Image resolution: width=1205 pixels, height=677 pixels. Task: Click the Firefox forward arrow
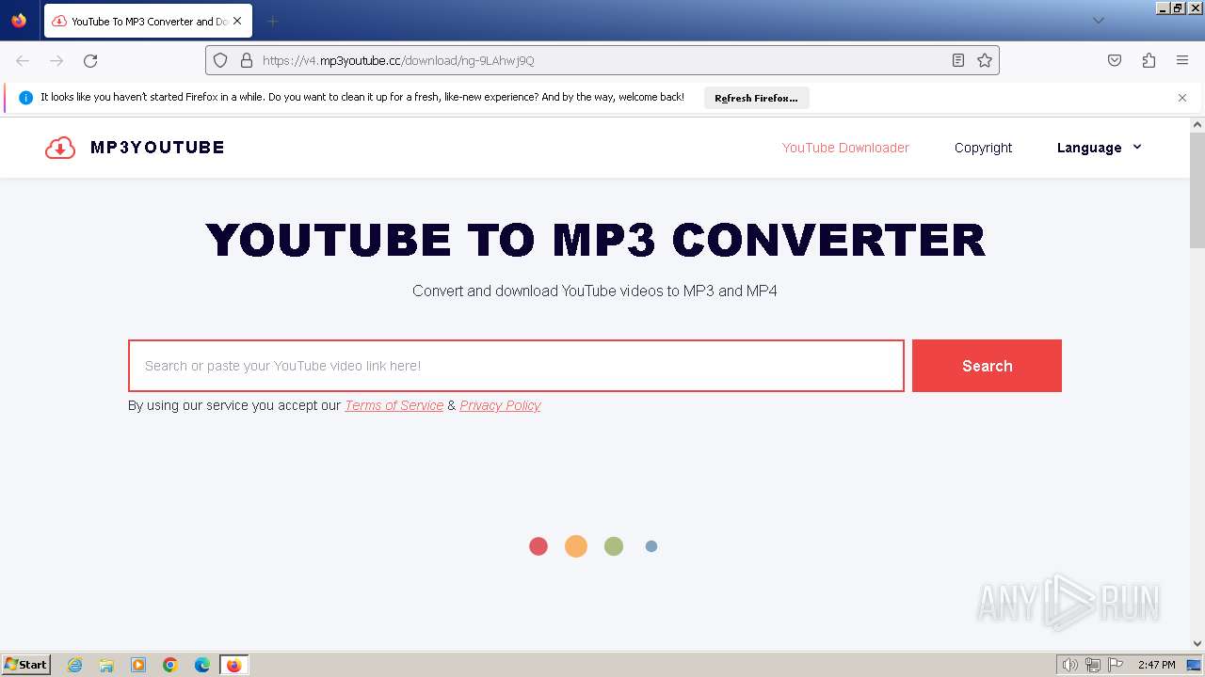point(56,60)
